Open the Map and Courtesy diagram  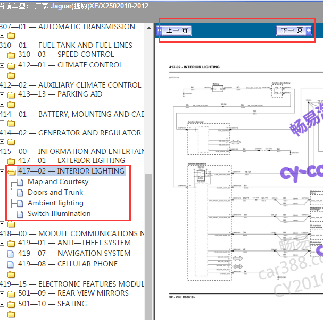(58, 182)
